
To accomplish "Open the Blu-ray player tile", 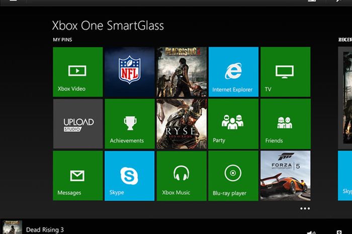I will 233,176.
